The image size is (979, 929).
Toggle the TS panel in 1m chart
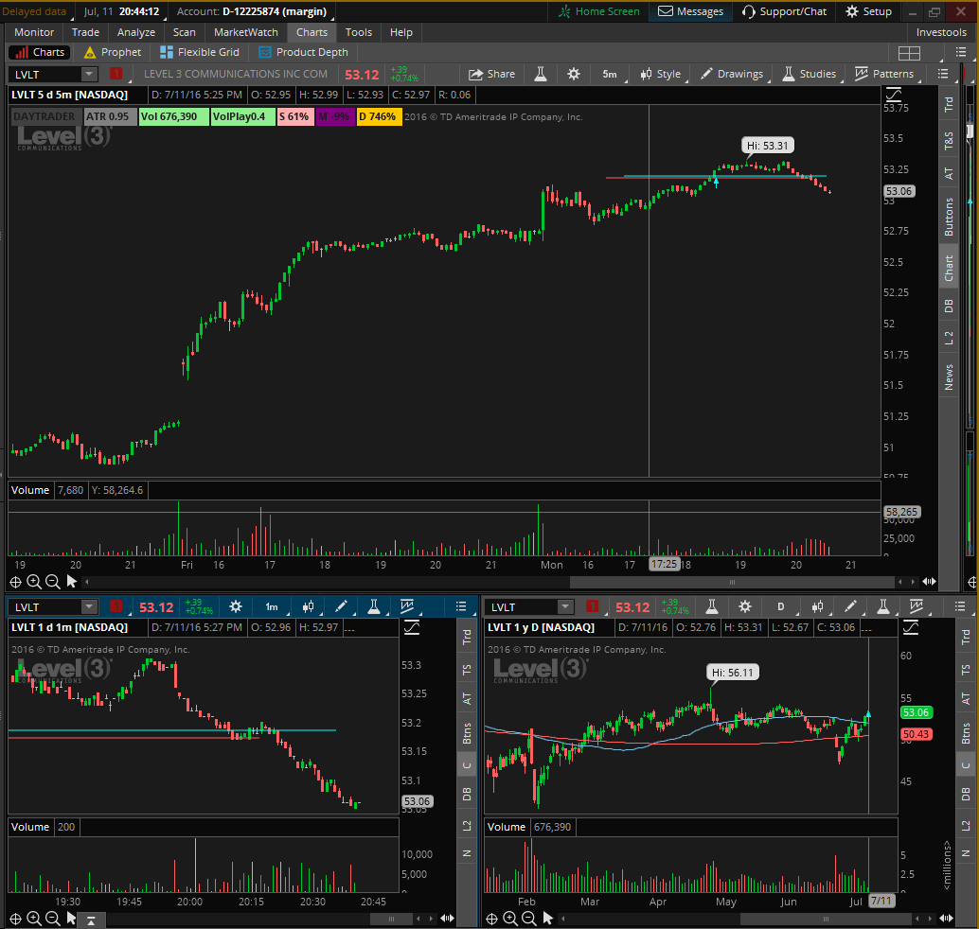click(467, 670)
